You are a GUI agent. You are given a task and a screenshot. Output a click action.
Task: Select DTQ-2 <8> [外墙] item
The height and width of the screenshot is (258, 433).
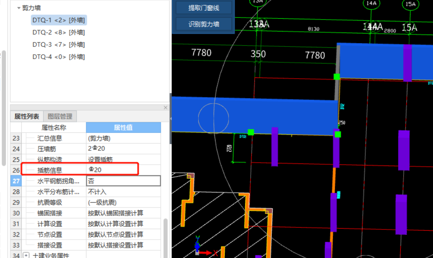pyautogui.click(x=58, y=32)
